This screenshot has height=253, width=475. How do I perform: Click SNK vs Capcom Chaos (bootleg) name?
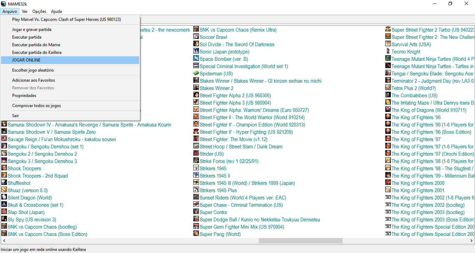coord(42,227)
